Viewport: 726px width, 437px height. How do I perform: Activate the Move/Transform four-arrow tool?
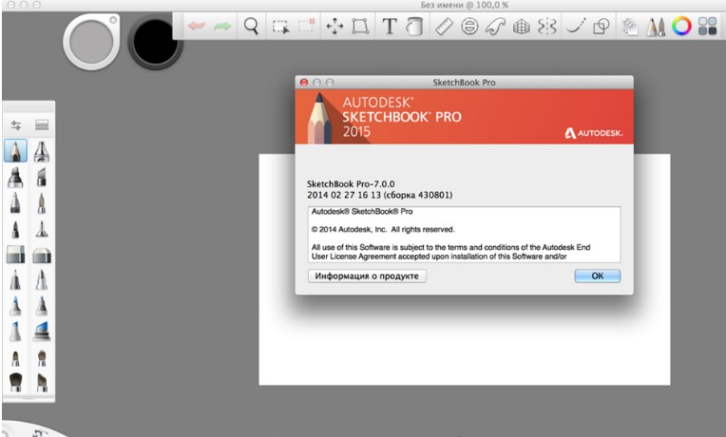[x=334, y=27]
